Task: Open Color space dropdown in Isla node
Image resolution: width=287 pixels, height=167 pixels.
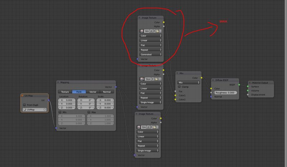Action: click(x=150, y=36)
